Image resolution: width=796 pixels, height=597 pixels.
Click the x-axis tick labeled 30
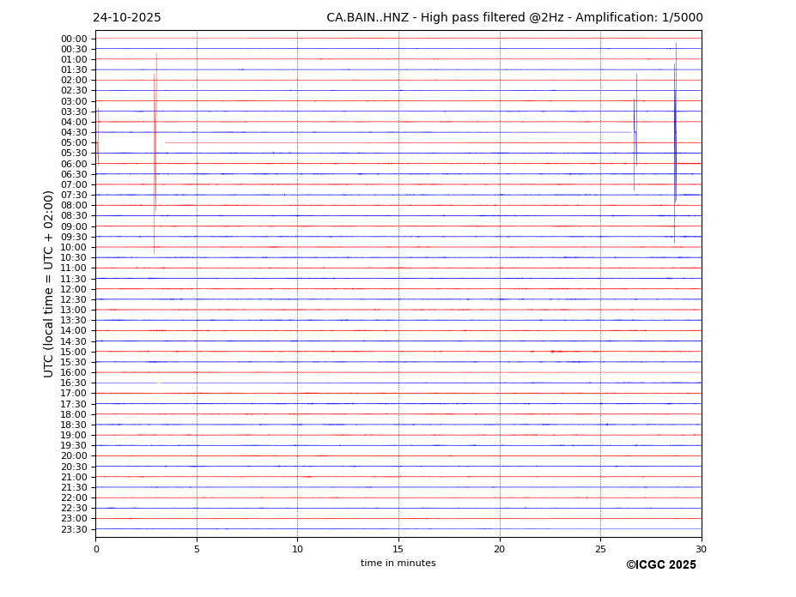coord(701,549)
